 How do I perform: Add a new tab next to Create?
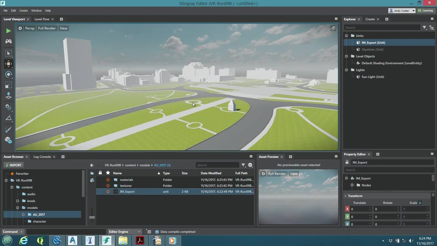pyautogui.click(x=387, y=19)
